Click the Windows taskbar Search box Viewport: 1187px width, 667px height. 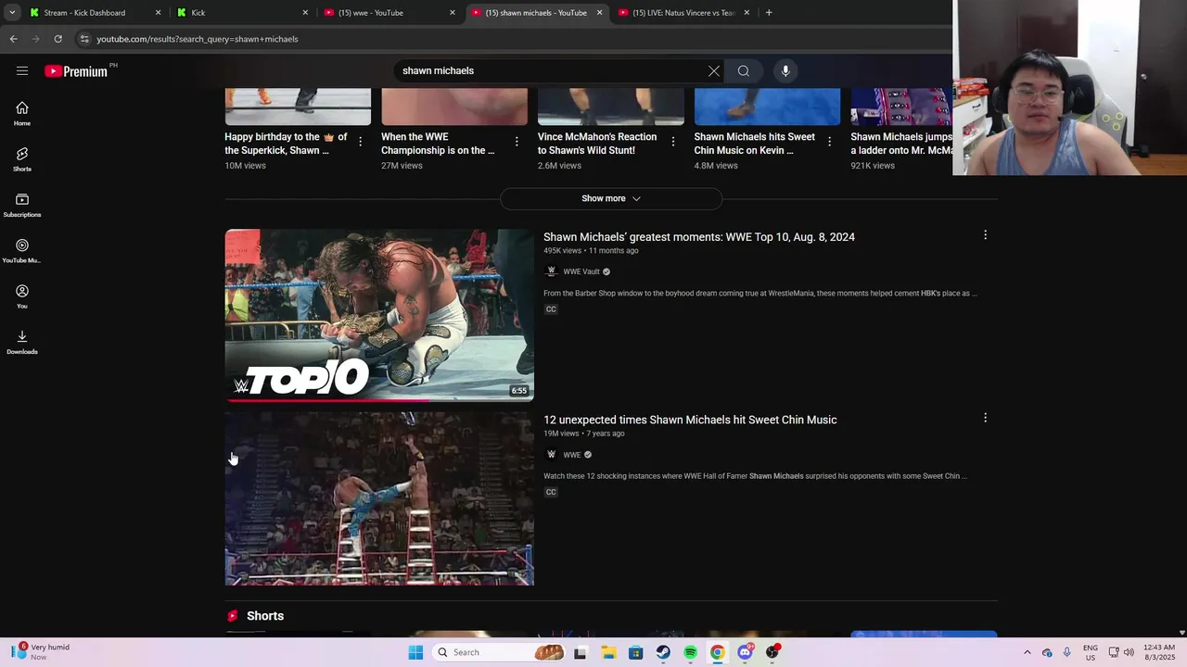(x=500, y=652)
